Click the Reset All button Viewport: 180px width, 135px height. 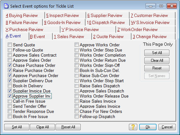(x=68, y=127)
